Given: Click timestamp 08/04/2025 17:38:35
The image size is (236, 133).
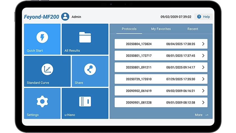Looking at the screenshot, I should pyautogui.click(x=181, y=44).
